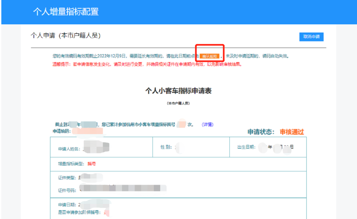357x219 pixels.
Task: Click the 审核通过 application status text
Action: click(x=292, y=132)
